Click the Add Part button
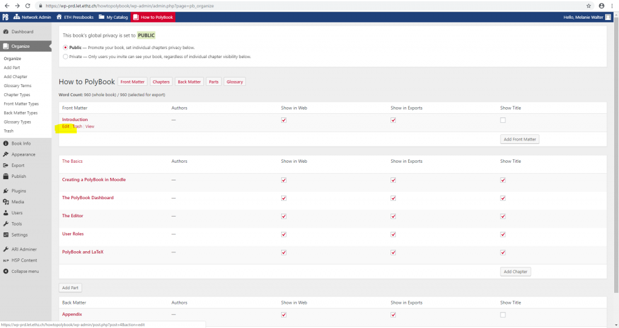Viewport: 619px width, 328px height. pos(70,287)
